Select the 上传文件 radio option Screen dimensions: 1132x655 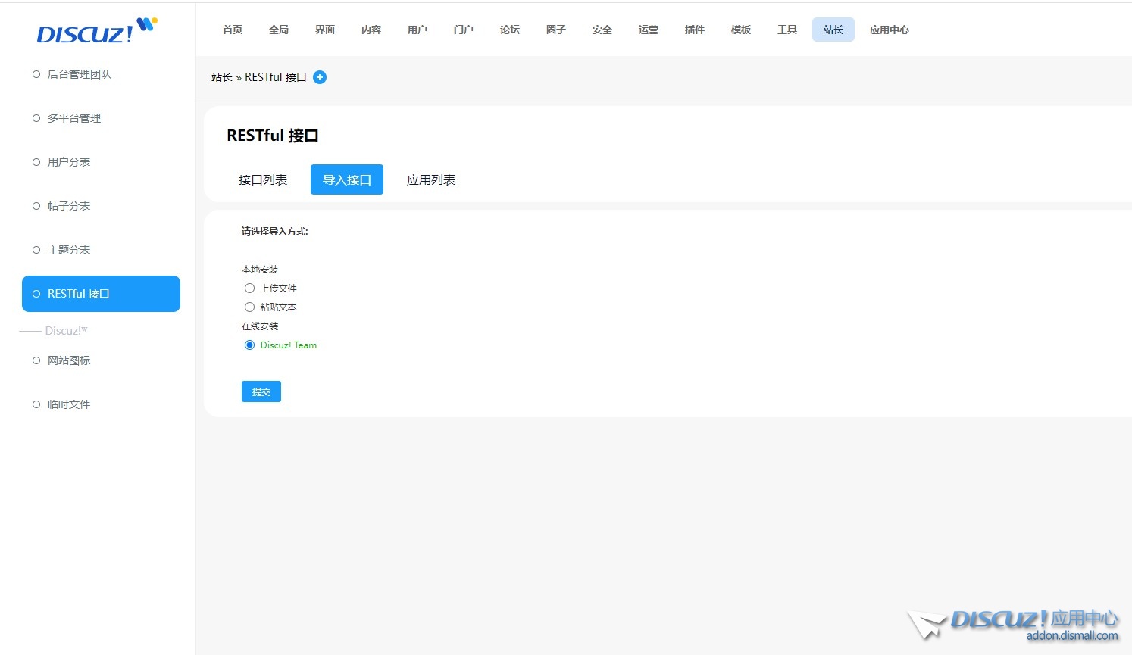coord(249,289)
